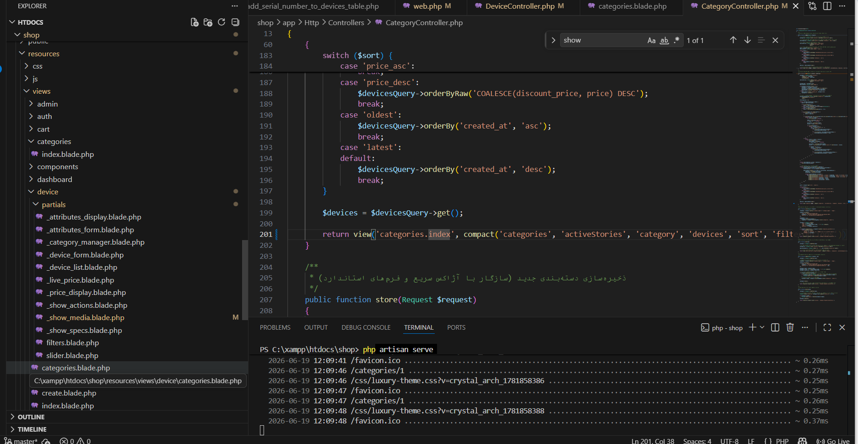Click the New File icon in Explorer
This screenshot has width=858, height=444.
194,22
